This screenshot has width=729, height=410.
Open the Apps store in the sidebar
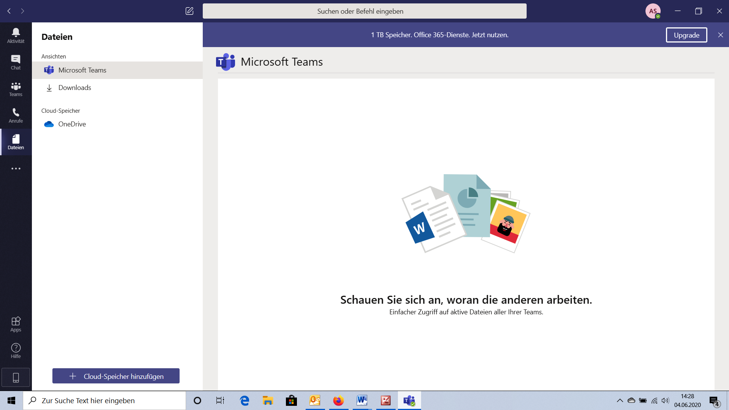click(16, 324)
